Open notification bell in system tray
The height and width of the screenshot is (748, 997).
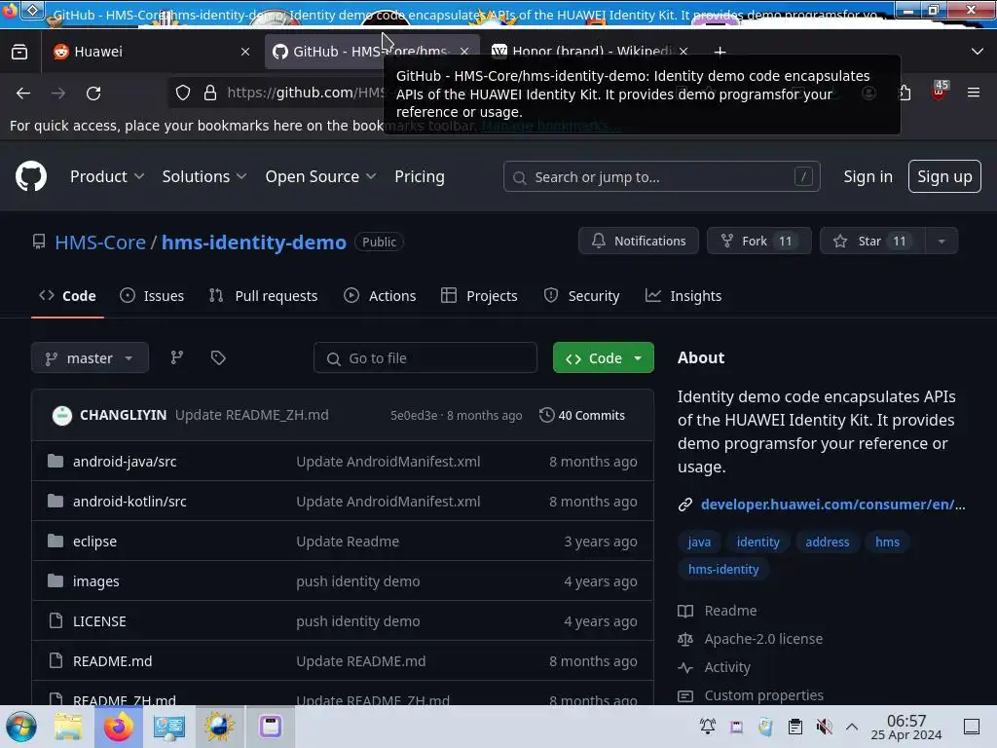(x=707, y=727)
